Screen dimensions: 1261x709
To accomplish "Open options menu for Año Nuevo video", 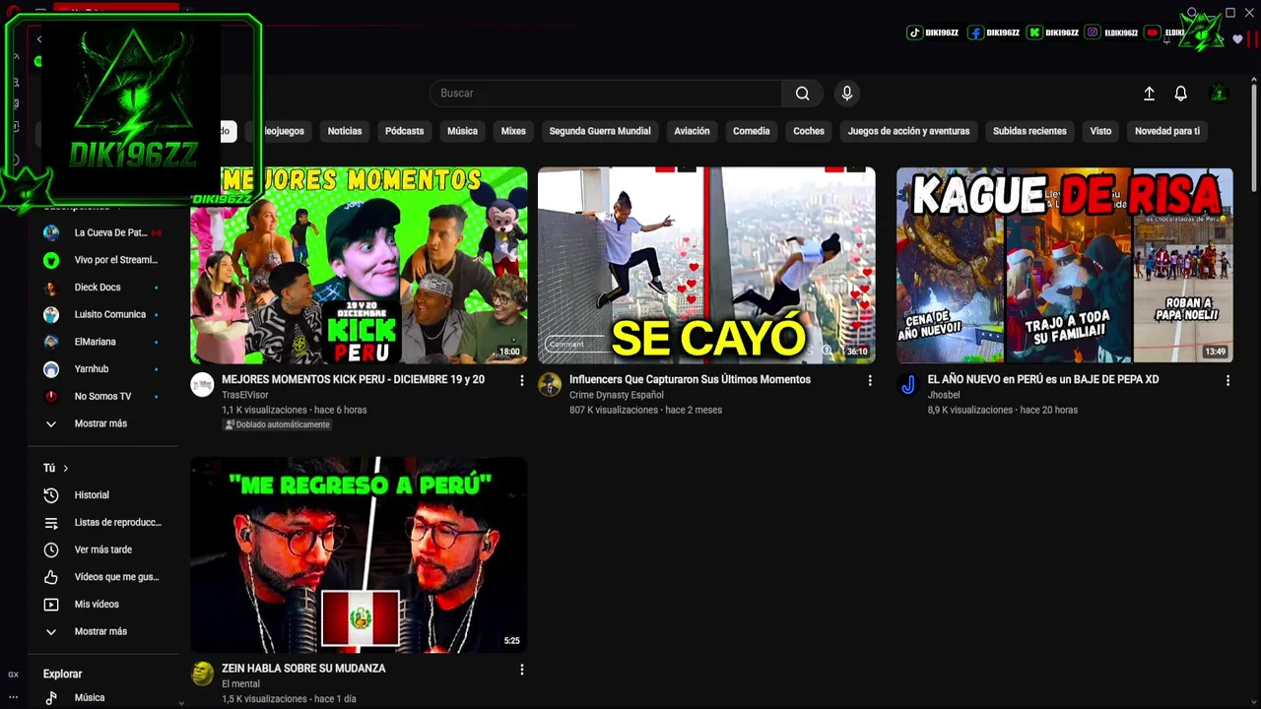I will (1228, 380).
